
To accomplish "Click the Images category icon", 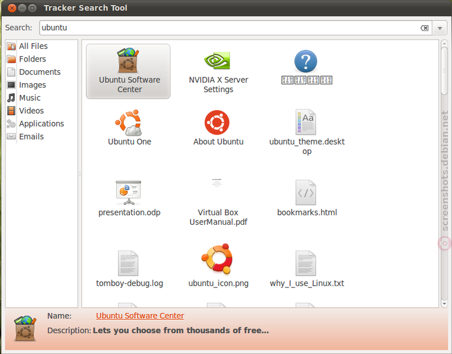I will pos(11,85).
